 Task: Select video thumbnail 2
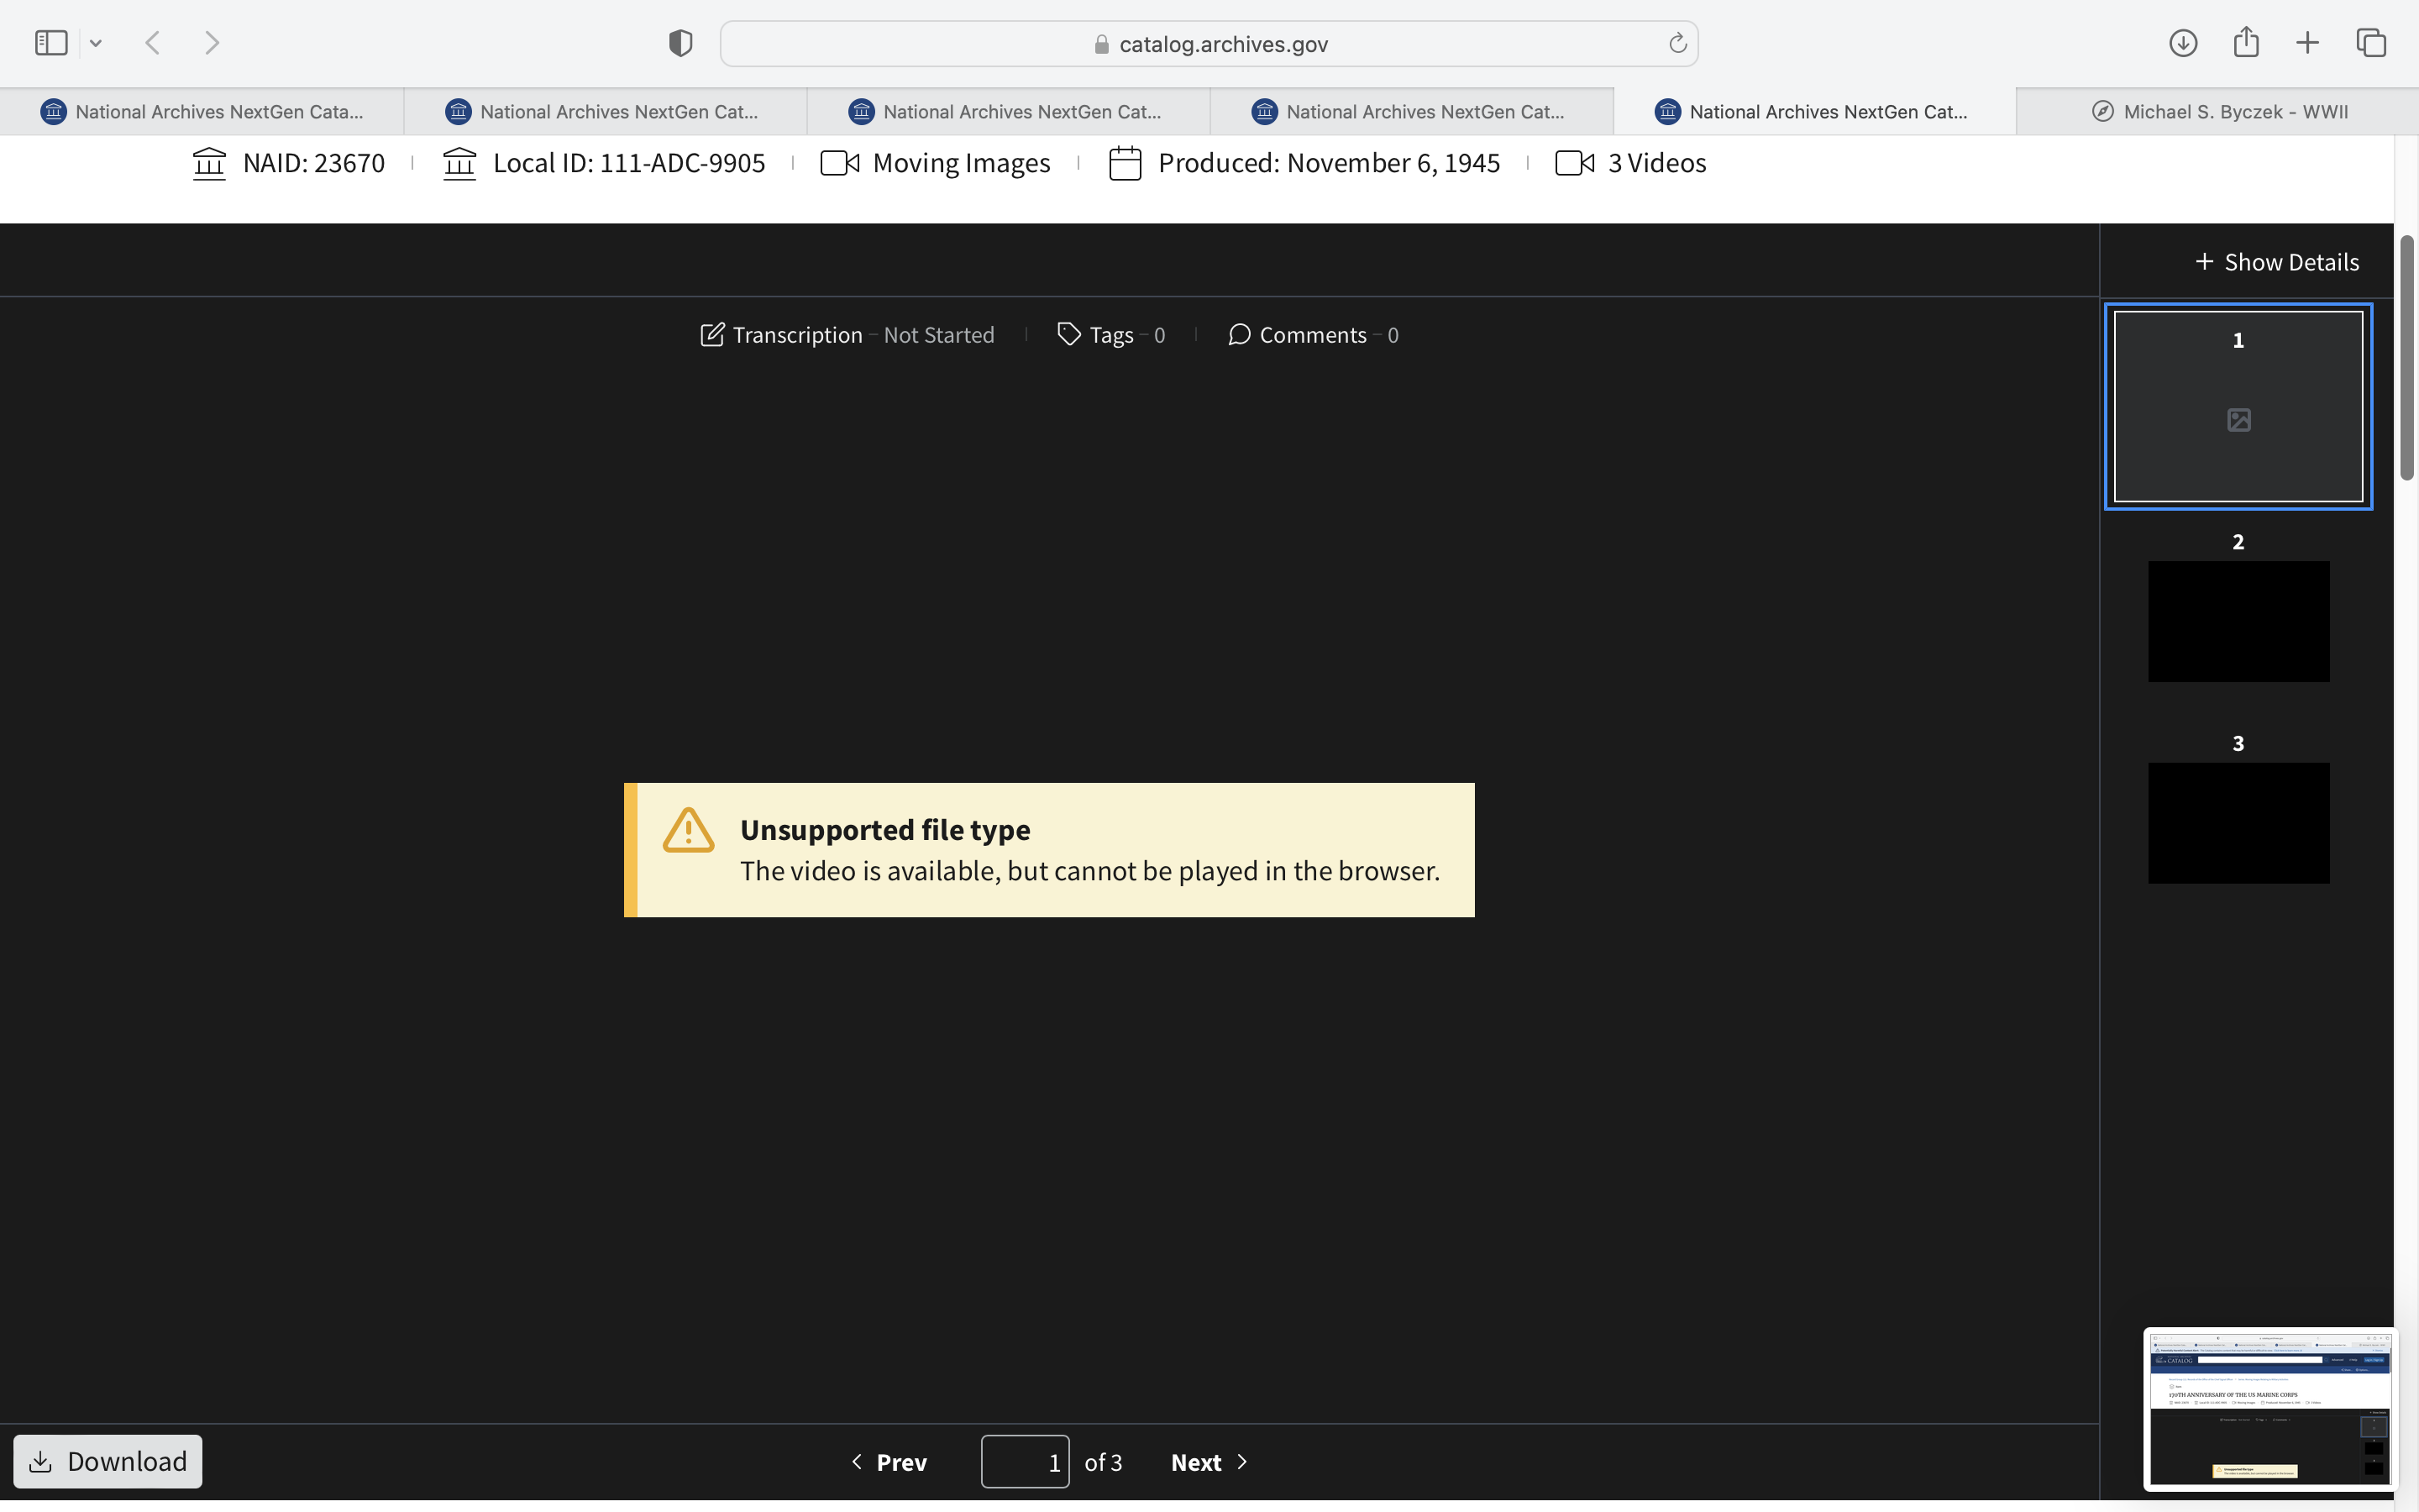pos(2238,621)
